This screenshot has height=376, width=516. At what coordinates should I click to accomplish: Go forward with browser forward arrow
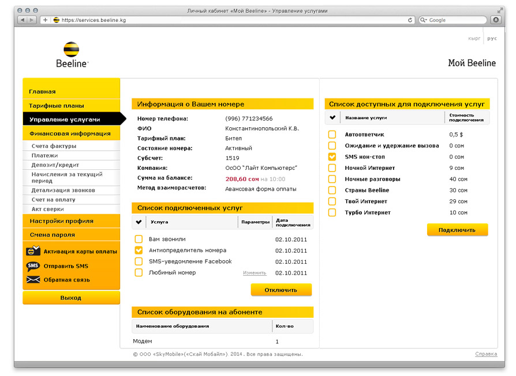(32, 20)
